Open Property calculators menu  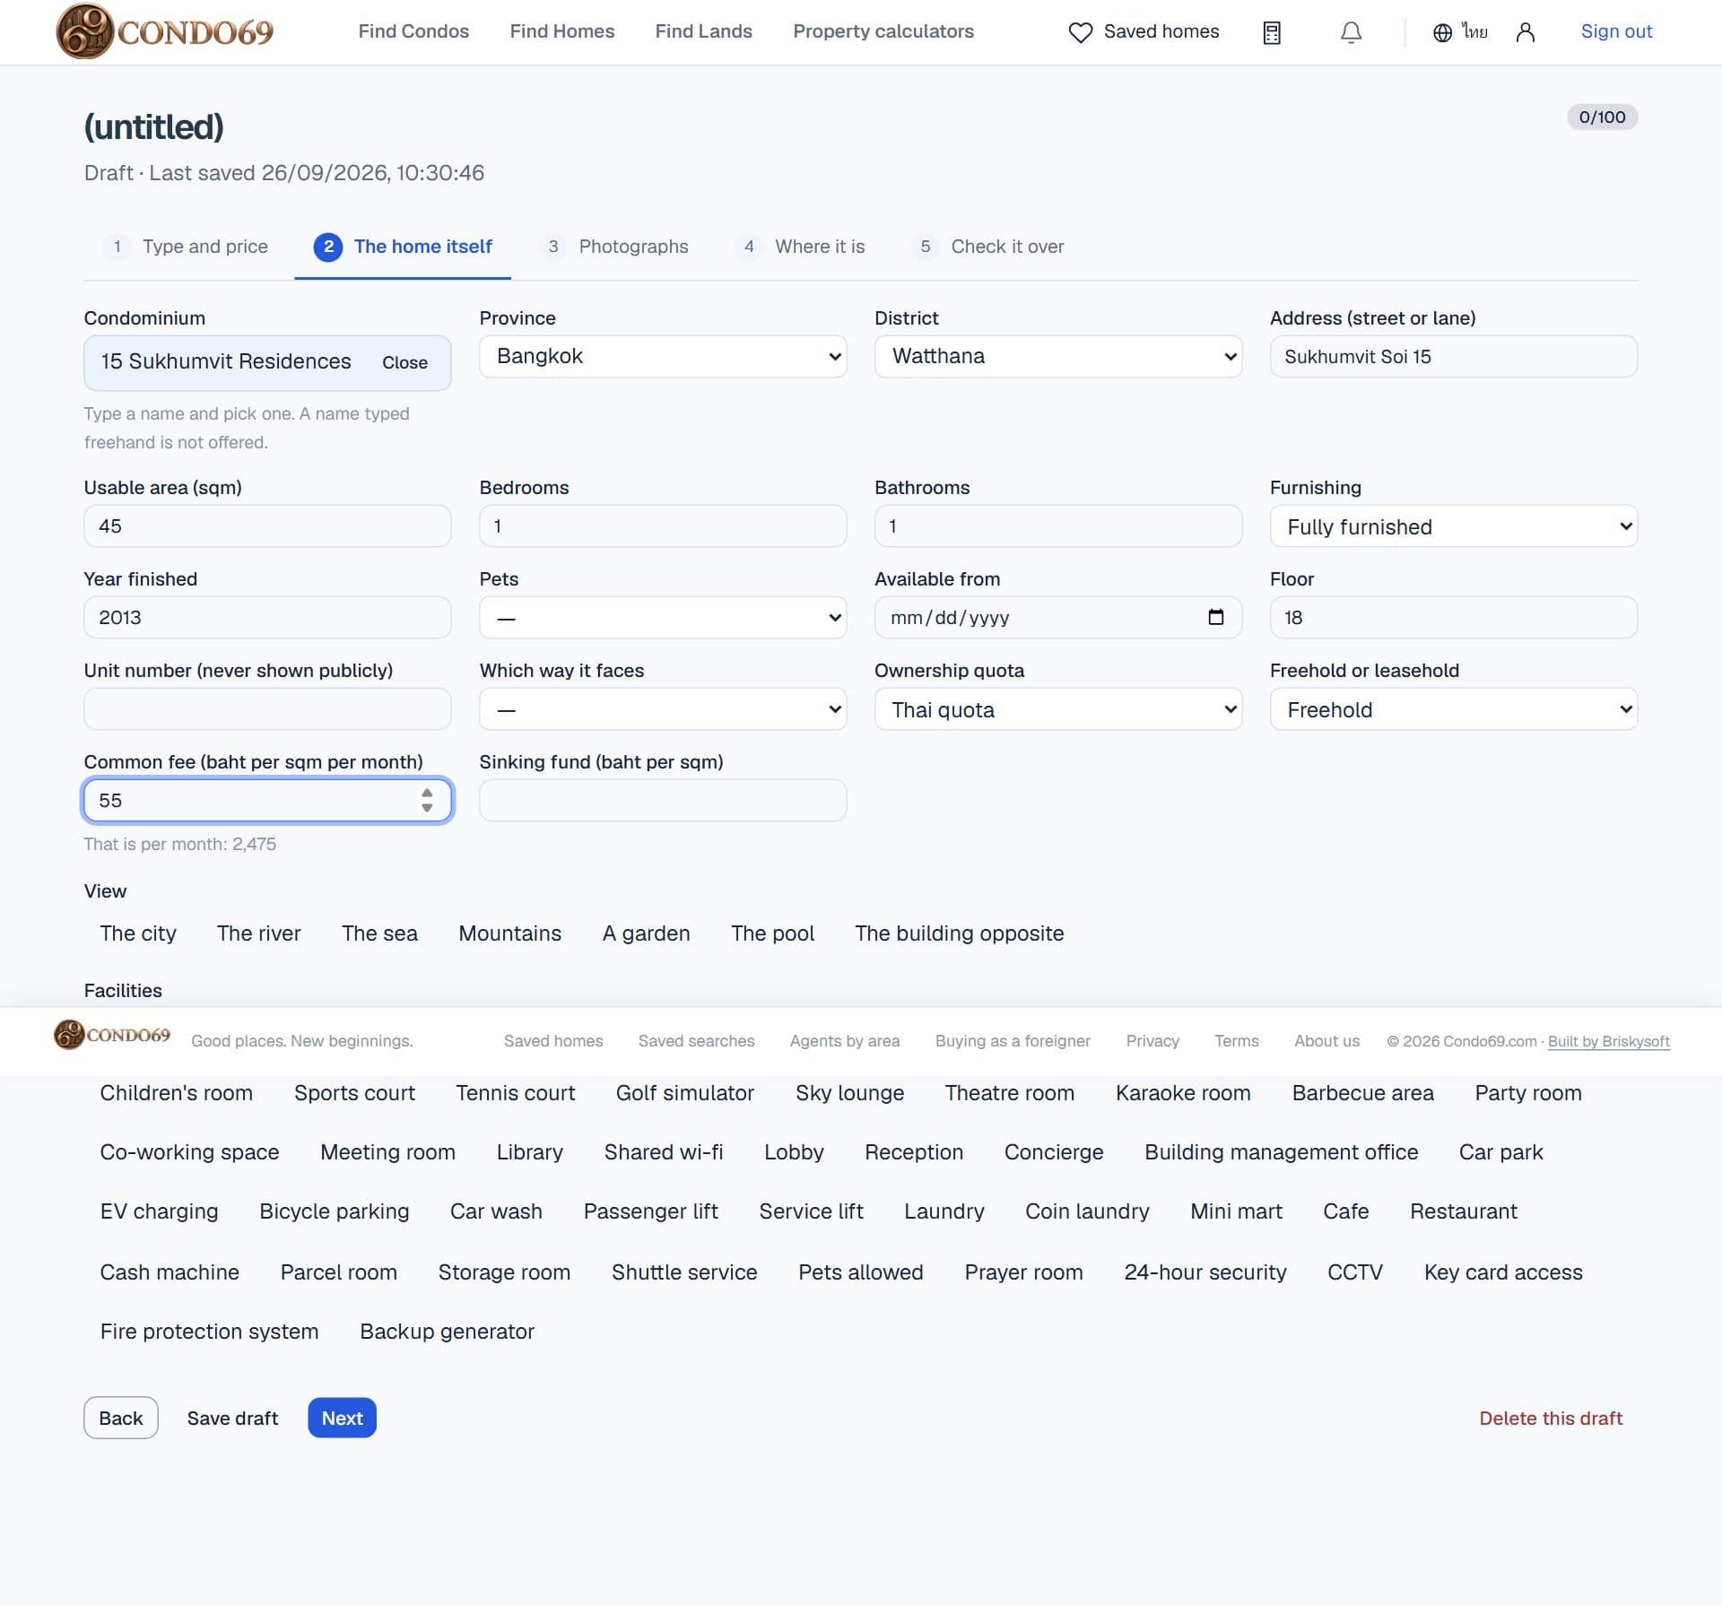pos(883,31)
